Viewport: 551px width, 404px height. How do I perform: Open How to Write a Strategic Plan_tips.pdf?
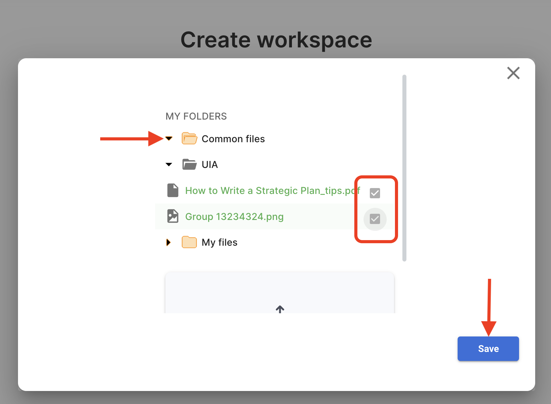pyautogui.click(x=272, y=191)
